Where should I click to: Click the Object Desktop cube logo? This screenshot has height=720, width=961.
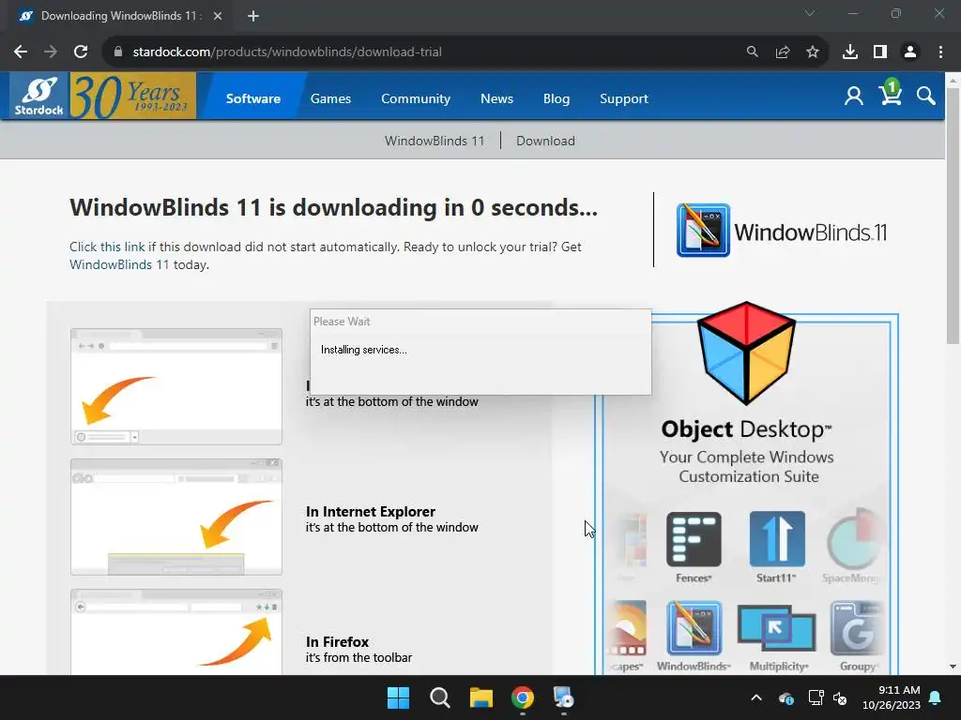coord(746,352)
